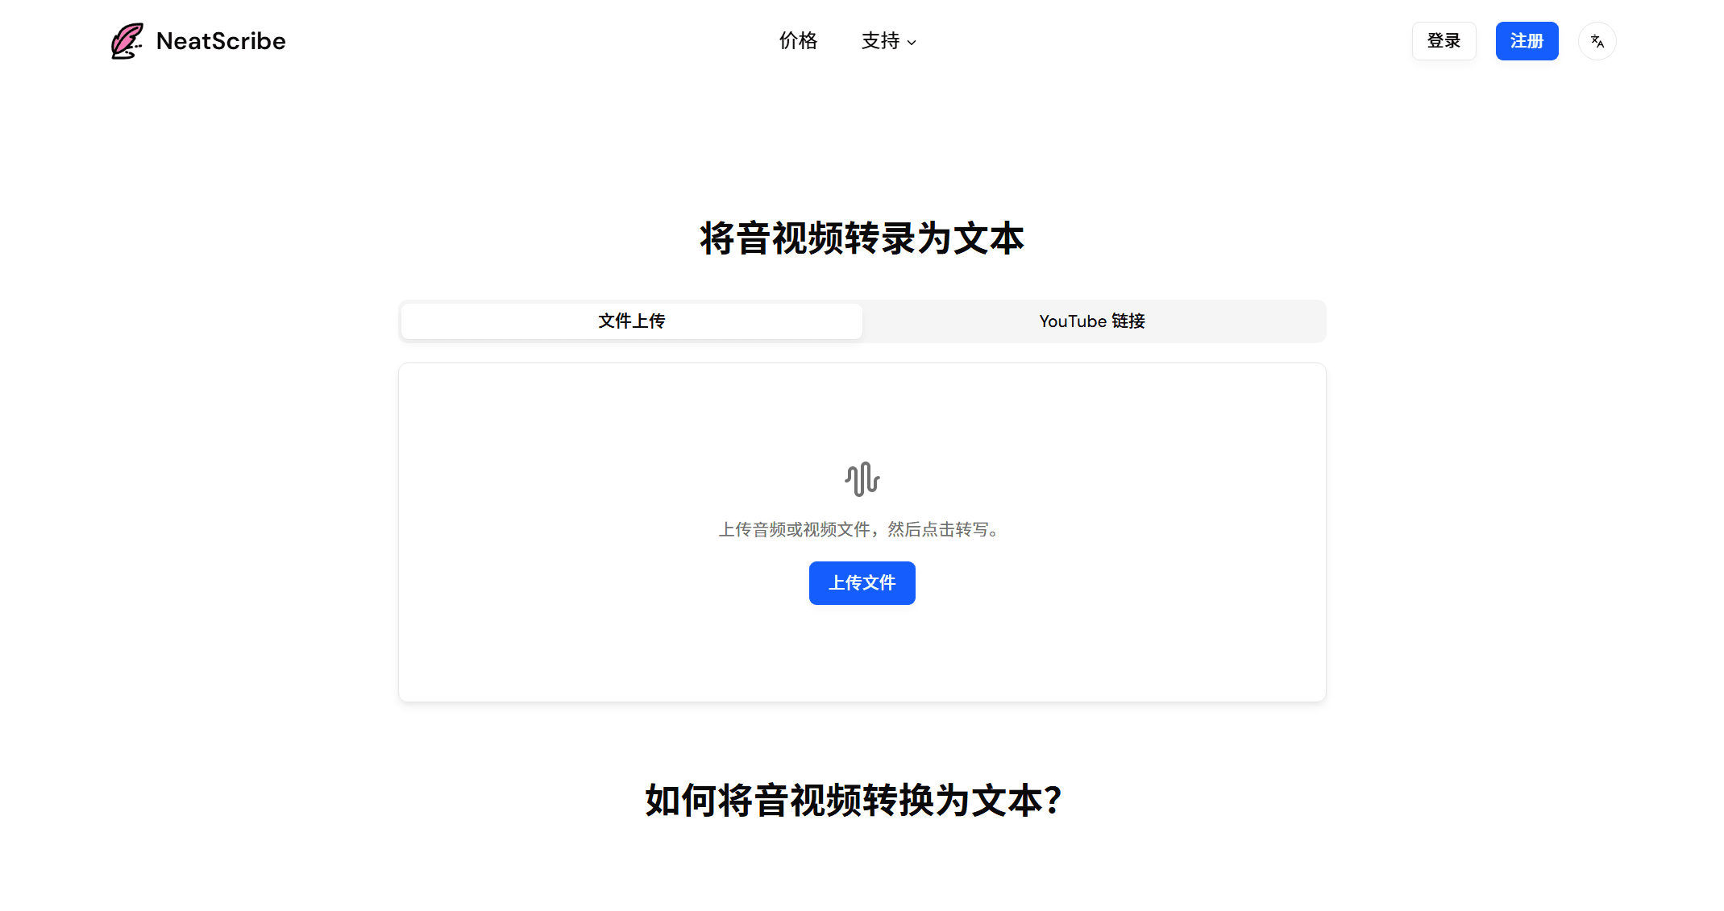This screenshot has width=1724, height=911.
Task: Click the chevron arrow next to 支持
Action: 912,43
